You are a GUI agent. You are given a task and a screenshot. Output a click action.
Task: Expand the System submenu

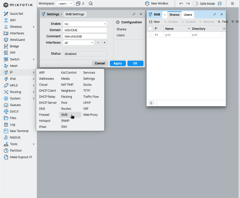[34, 98]
